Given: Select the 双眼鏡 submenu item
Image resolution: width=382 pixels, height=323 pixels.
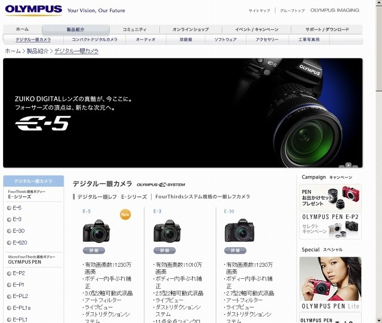Looking at the screenshot, I should coord(186,39).
